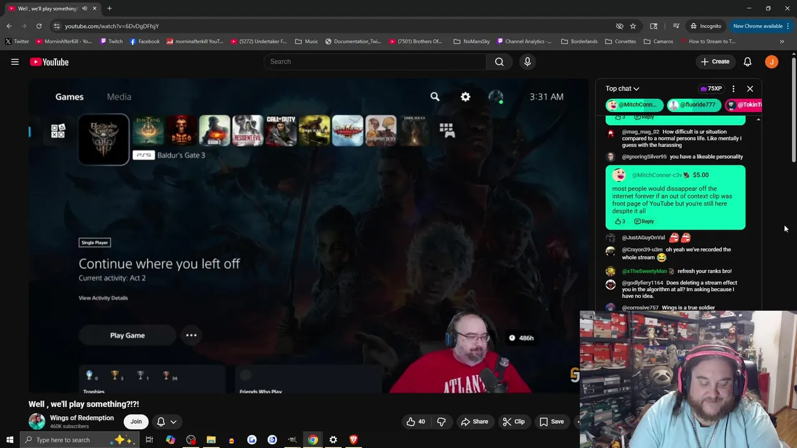Mute the tab with speaker icon
The image size is (797, 448).
[84, 8]
